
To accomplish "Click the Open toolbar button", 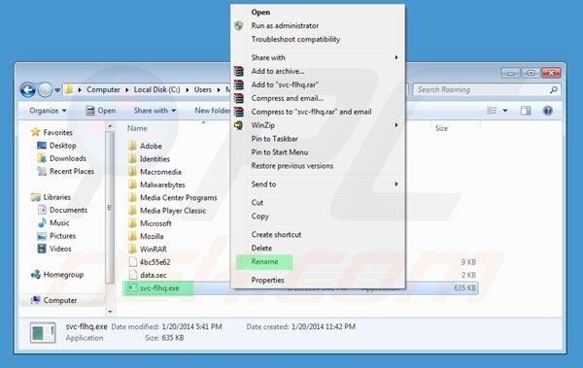I will 101,111.
